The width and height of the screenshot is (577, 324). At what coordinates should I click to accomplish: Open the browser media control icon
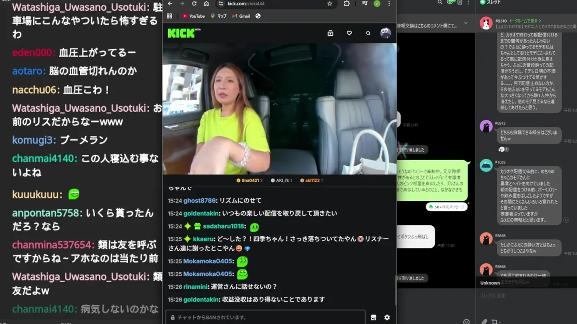coord(365,4)
